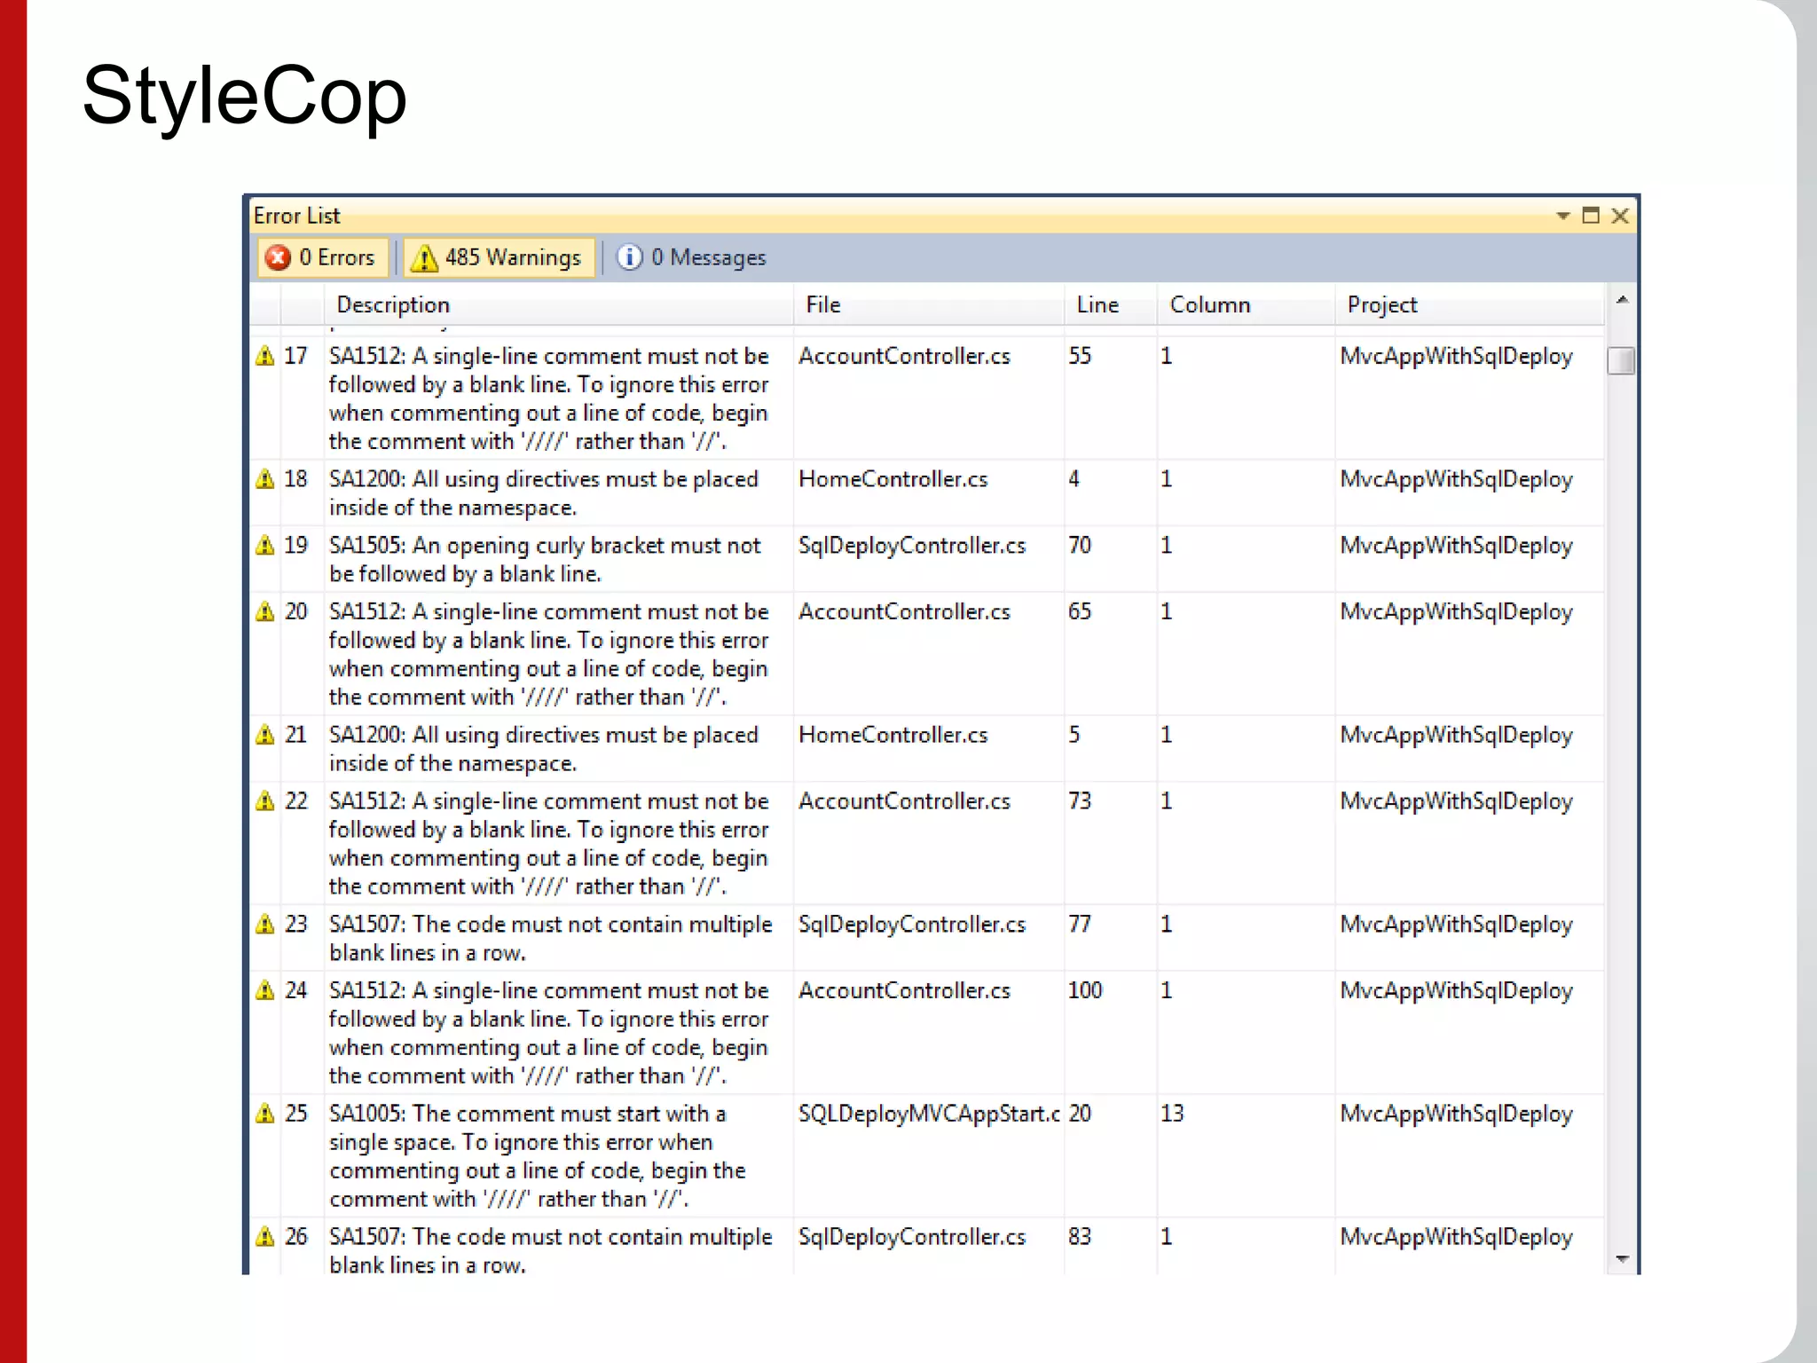Click the warning icon on row 23
1817x1363 pixels.
[264, 924]
